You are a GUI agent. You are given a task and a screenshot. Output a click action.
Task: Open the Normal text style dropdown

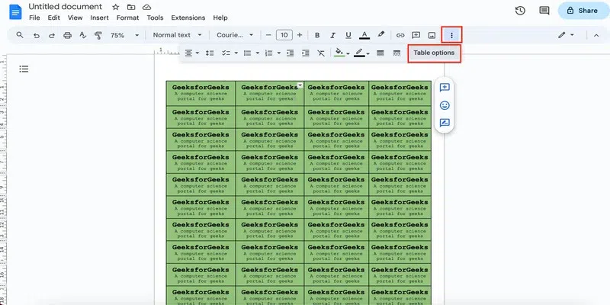178,35
